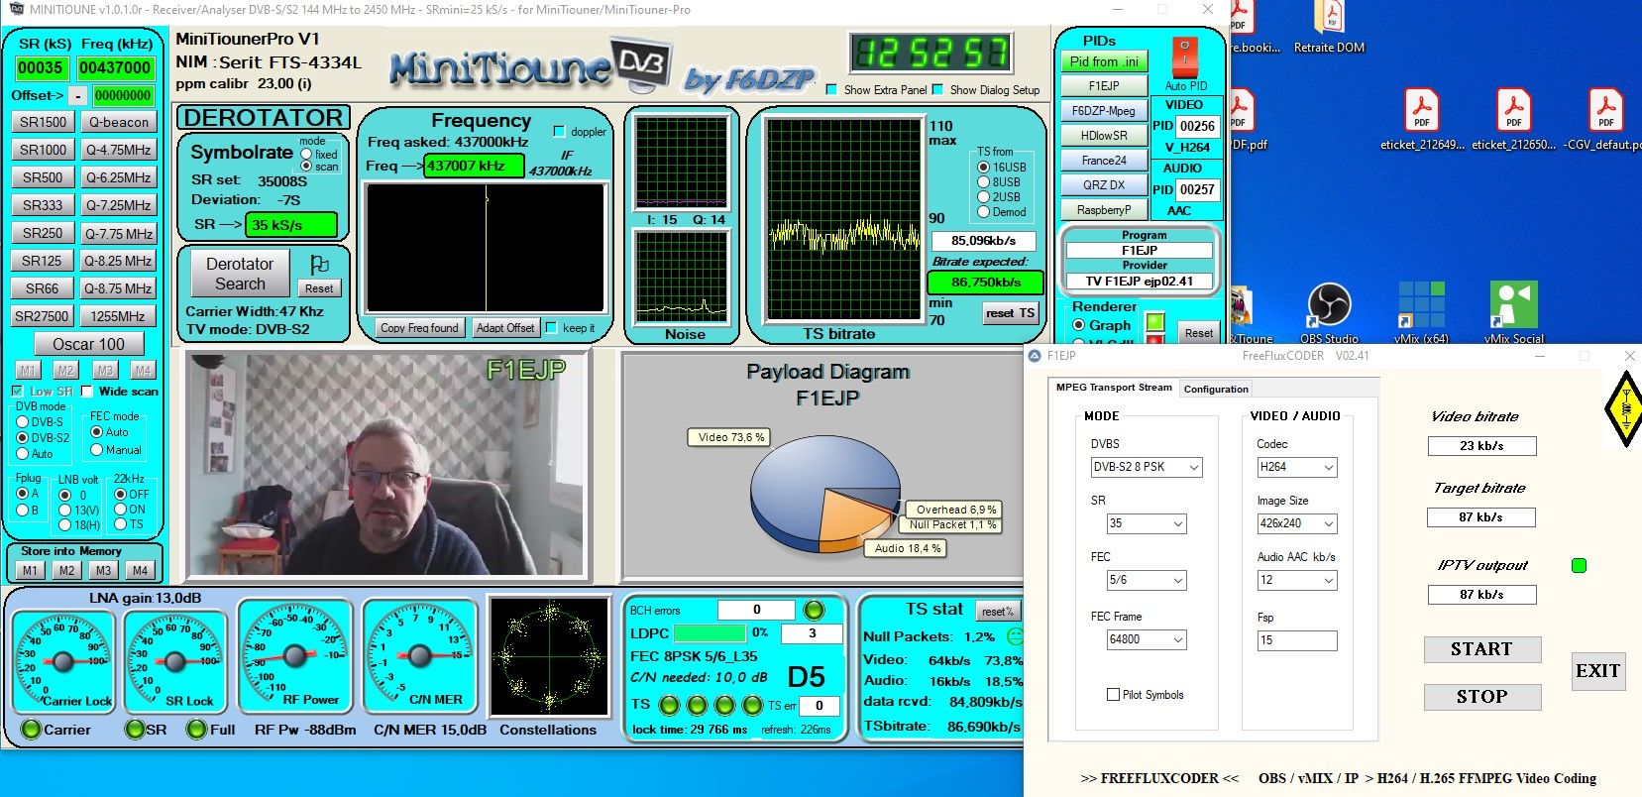Click the Carrier Lock gauge
Image resolution: width=1642 pixels, height=797 pixels.
coord(63,660)
